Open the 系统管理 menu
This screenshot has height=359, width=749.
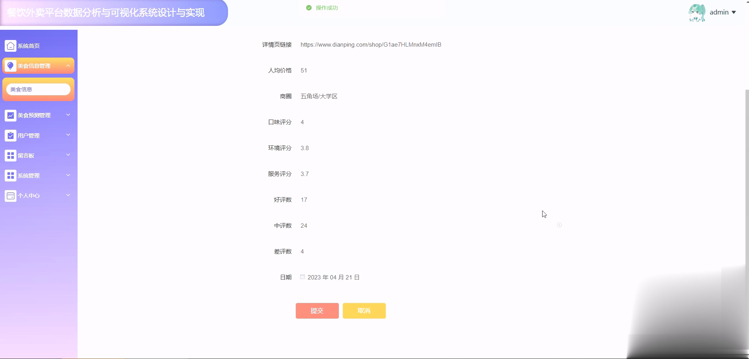[x=38, y=176]
